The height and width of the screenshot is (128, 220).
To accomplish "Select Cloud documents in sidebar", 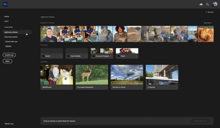I will click(x=11, y=37).
